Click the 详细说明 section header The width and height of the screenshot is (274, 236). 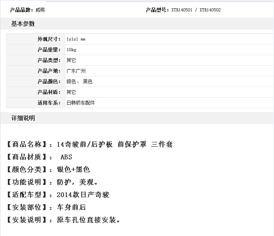point(23,118)
